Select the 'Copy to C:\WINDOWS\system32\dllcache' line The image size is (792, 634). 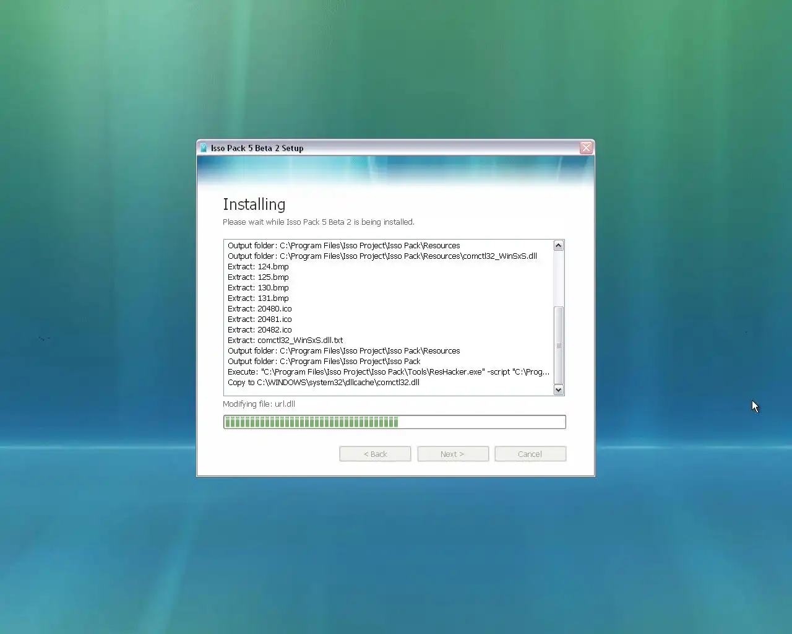coord(324,383)
